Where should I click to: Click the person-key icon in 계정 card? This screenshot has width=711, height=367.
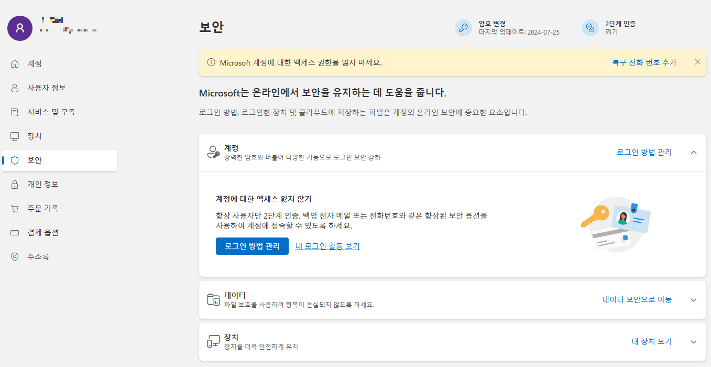[x=213, y=153]
